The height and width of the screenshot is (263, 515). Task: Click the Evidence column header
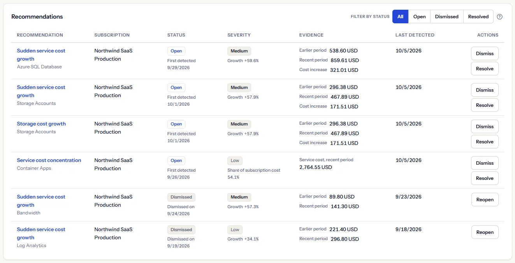click(x=311, y=35)
